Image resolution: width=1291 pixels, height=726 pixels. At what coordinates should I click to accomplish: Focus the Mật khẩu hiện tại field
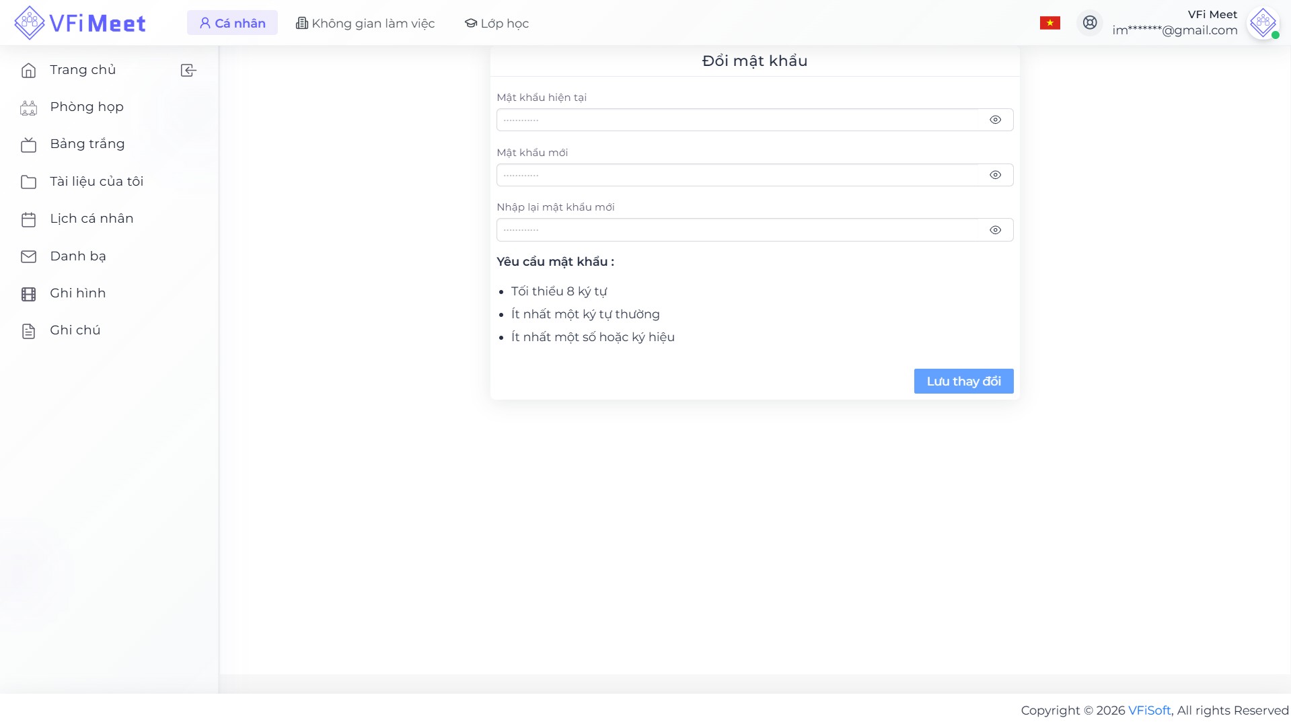[x=737, y=120]
